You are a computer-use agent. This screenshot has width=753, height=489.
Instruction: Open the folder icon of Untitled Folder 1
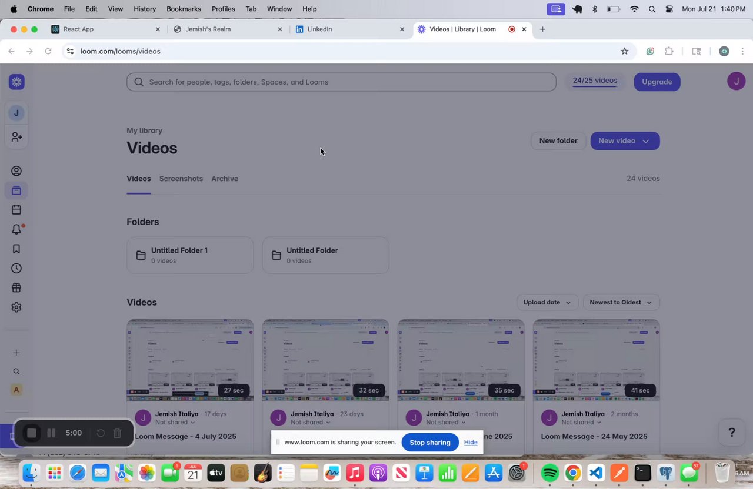pos(141,255)
